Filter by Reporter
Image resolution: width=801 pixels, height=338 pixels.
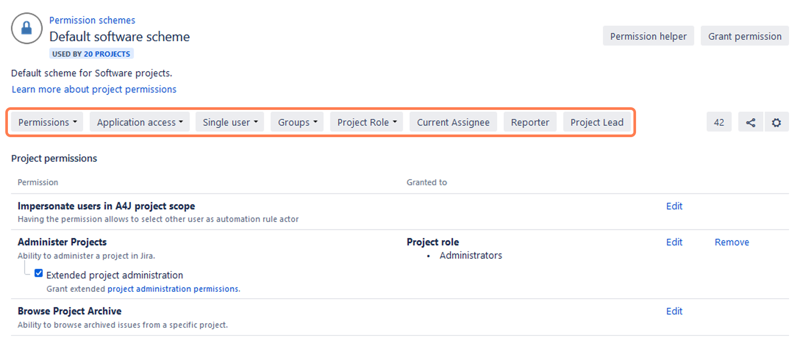tap(530, 122)
